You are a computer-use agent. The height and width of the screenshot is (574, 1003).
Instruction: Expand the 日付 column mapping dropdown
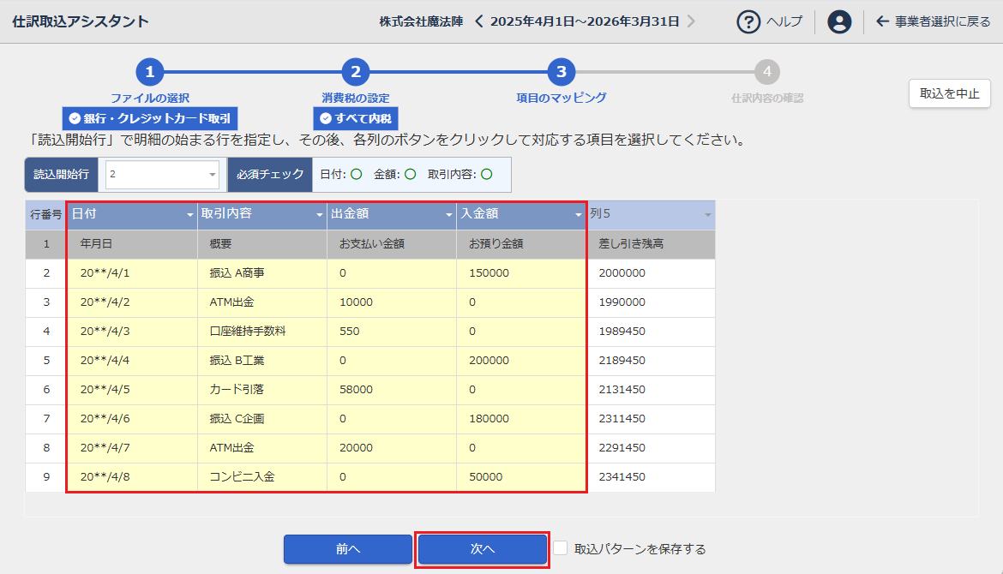tap(189, 215)
